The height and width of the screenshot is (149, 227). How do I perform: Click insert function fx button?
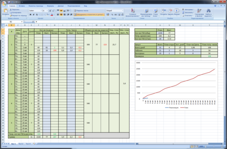[x=33, y=22]
